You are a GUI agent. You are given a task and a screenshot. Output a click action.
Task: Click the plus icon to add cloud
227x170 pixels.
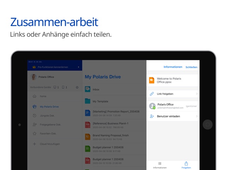pyautogui.click(x=35, y=144)
